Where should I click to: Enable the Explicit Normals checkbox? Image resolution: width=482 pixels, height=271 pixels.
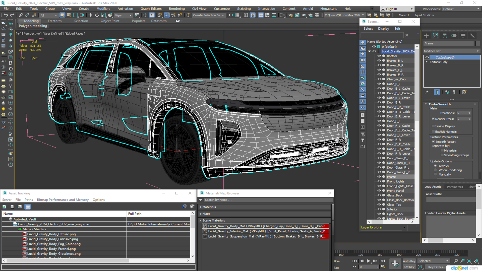[433, 132]
